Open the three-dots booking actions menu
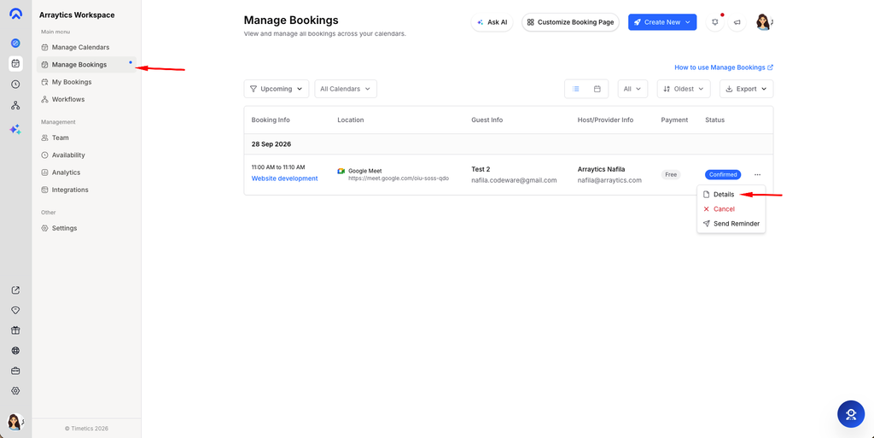 pyautogui.click(x=758, y=174)
